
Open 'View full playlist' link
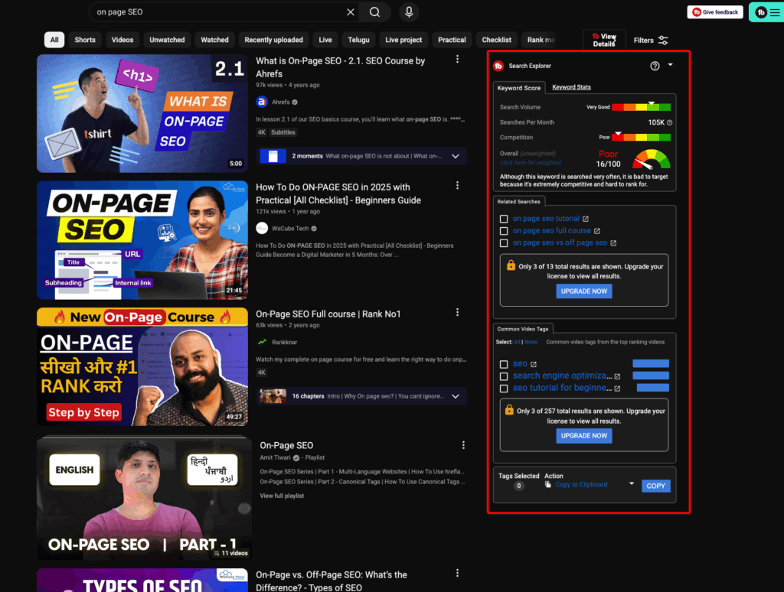click(282, 496)
